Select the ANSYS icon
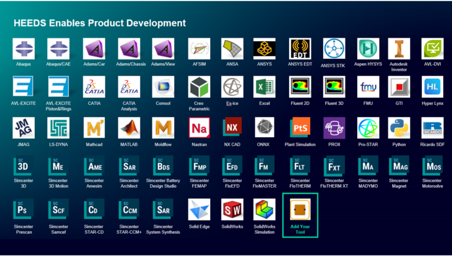The height and width of the screenshot is (256, 452). [265, 49]
